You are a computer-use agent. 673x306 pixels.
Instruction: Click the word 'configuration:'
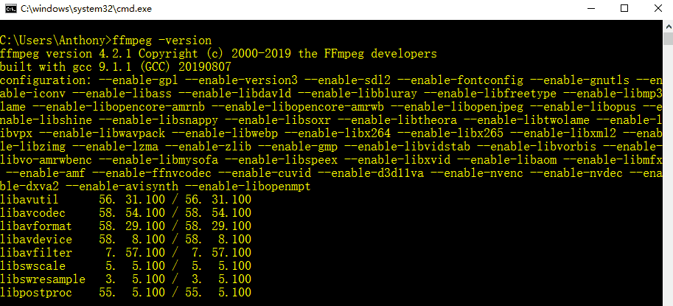pyautogui.click(x=46, y=80)
